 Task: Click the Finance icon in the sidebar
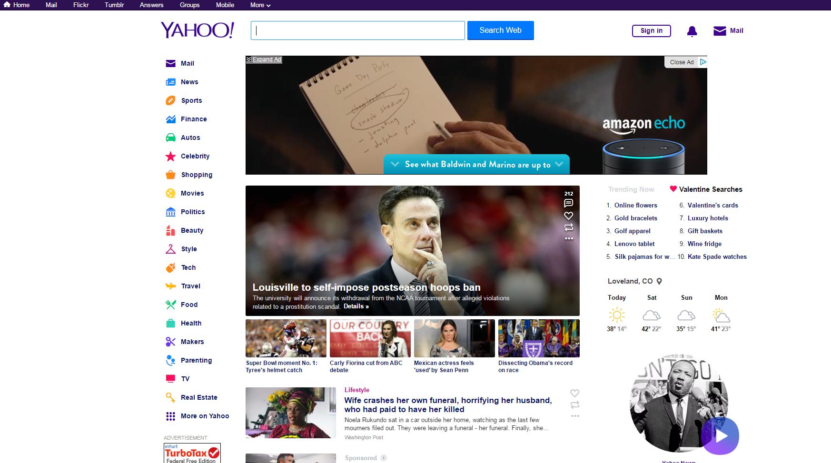click(170, 119)
